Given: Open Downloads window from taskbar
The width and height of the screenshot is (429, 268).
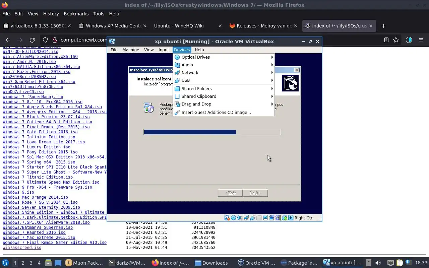Looking at the screenshot, I should click(x=211, y=263).
